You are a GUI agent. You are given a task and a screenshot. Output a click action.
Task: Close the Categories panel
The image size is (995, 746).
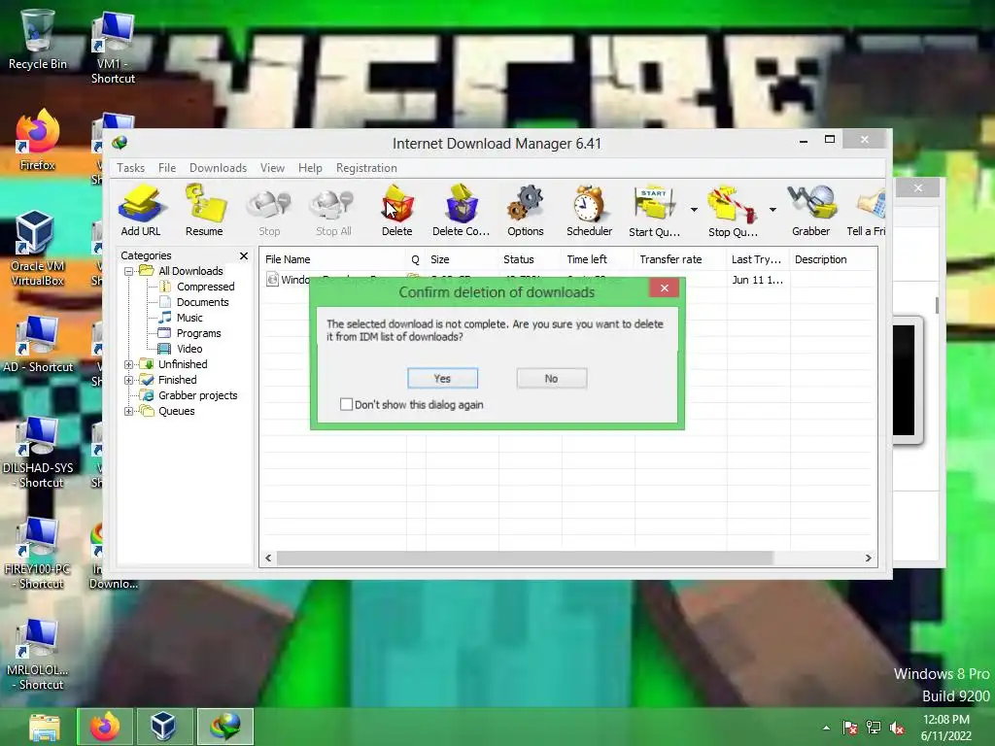point(244,255)
